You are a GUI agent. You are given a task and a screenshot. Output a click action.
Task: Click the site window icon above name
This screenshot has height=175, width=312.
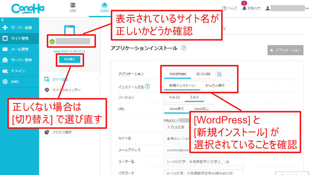click(x=69, y=30)
